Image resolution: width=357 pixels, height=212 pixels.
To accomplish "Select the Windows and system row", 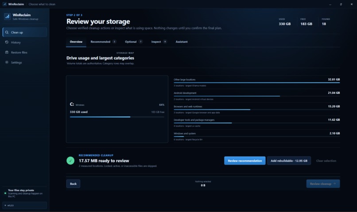I will tap(256, 136).
